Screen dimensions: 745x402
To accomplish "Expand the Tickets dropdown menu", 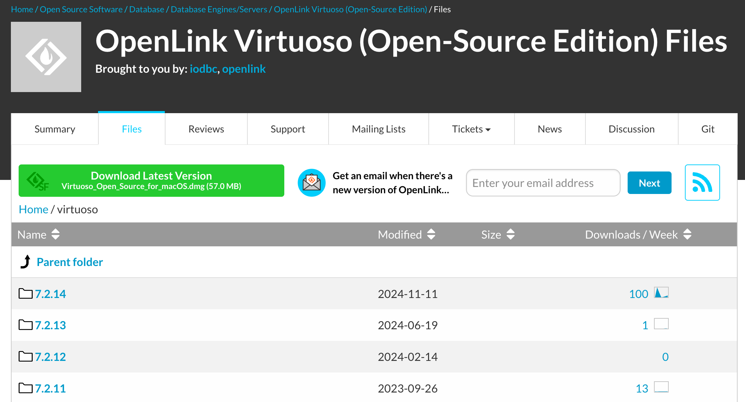I will [x=471, y=129].
